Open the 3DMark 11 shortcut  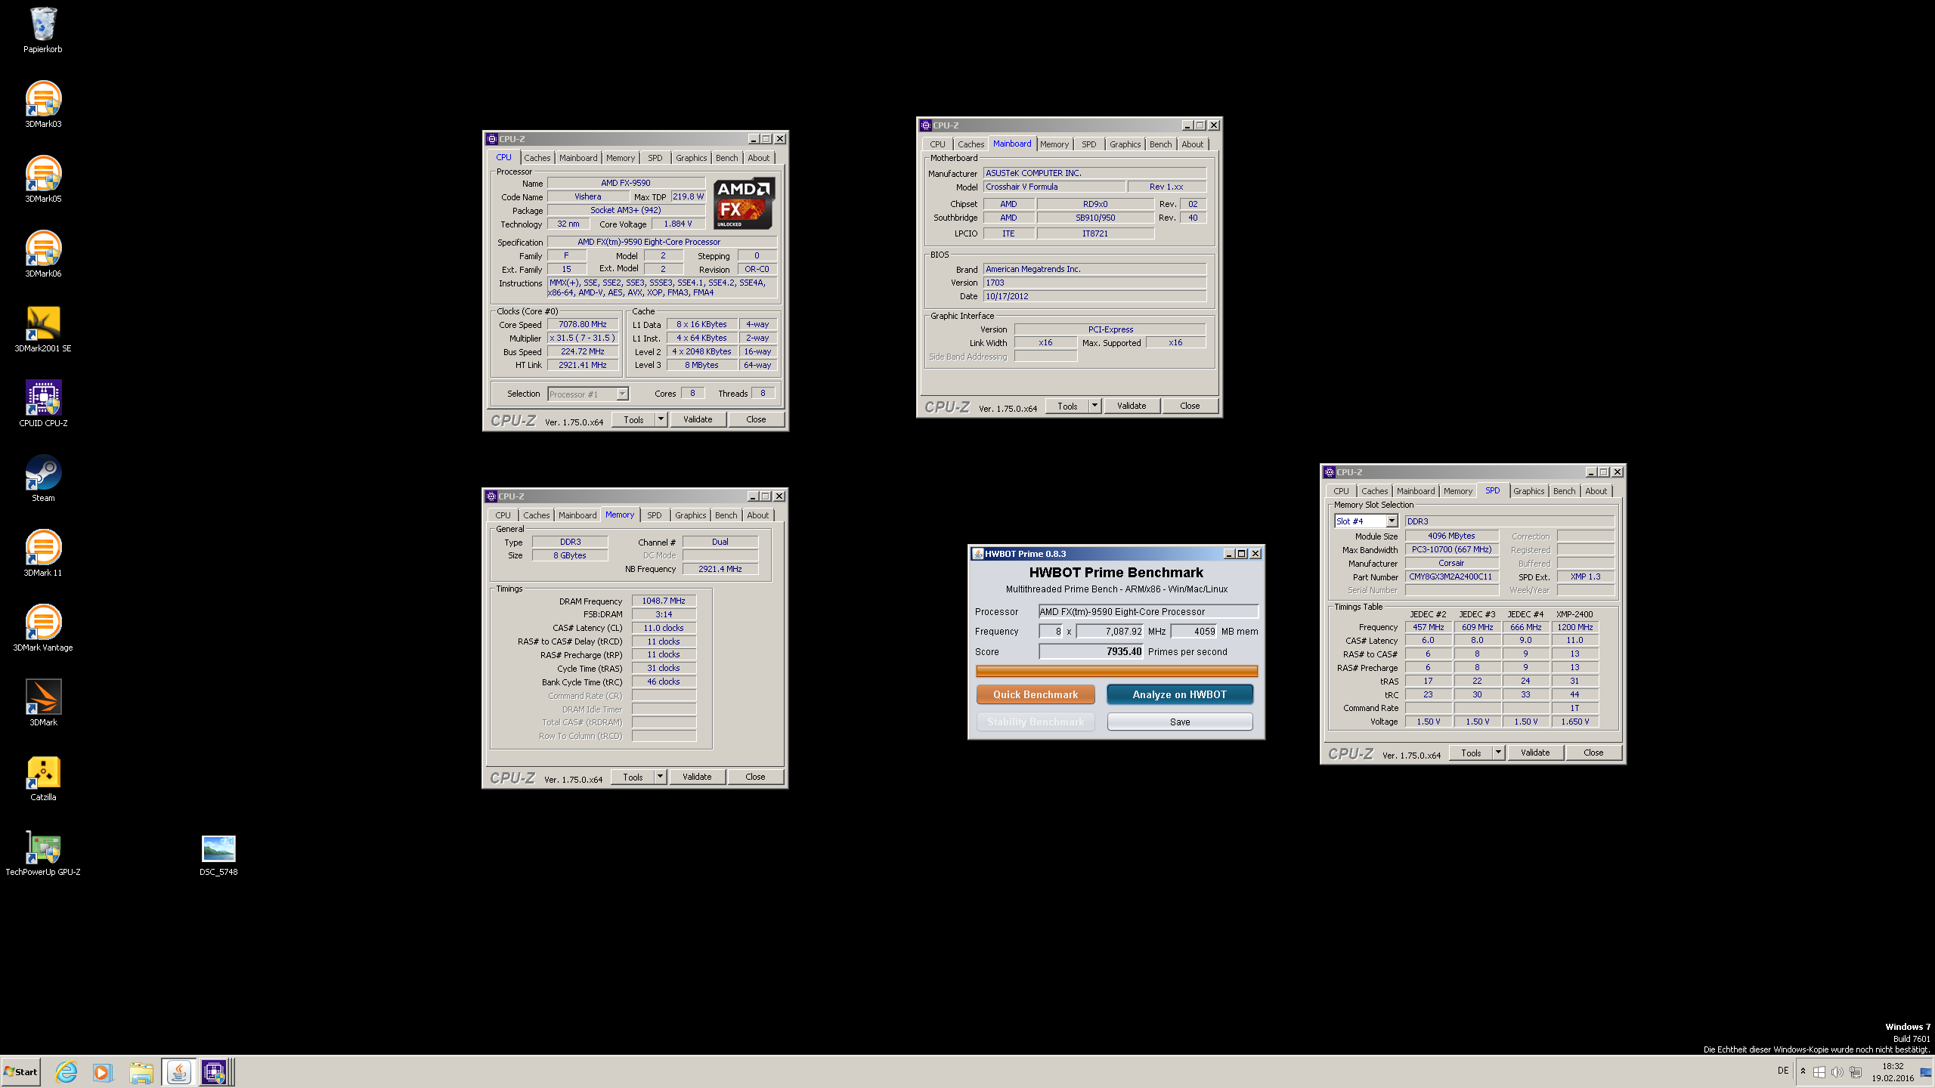[x=43, y=553]
